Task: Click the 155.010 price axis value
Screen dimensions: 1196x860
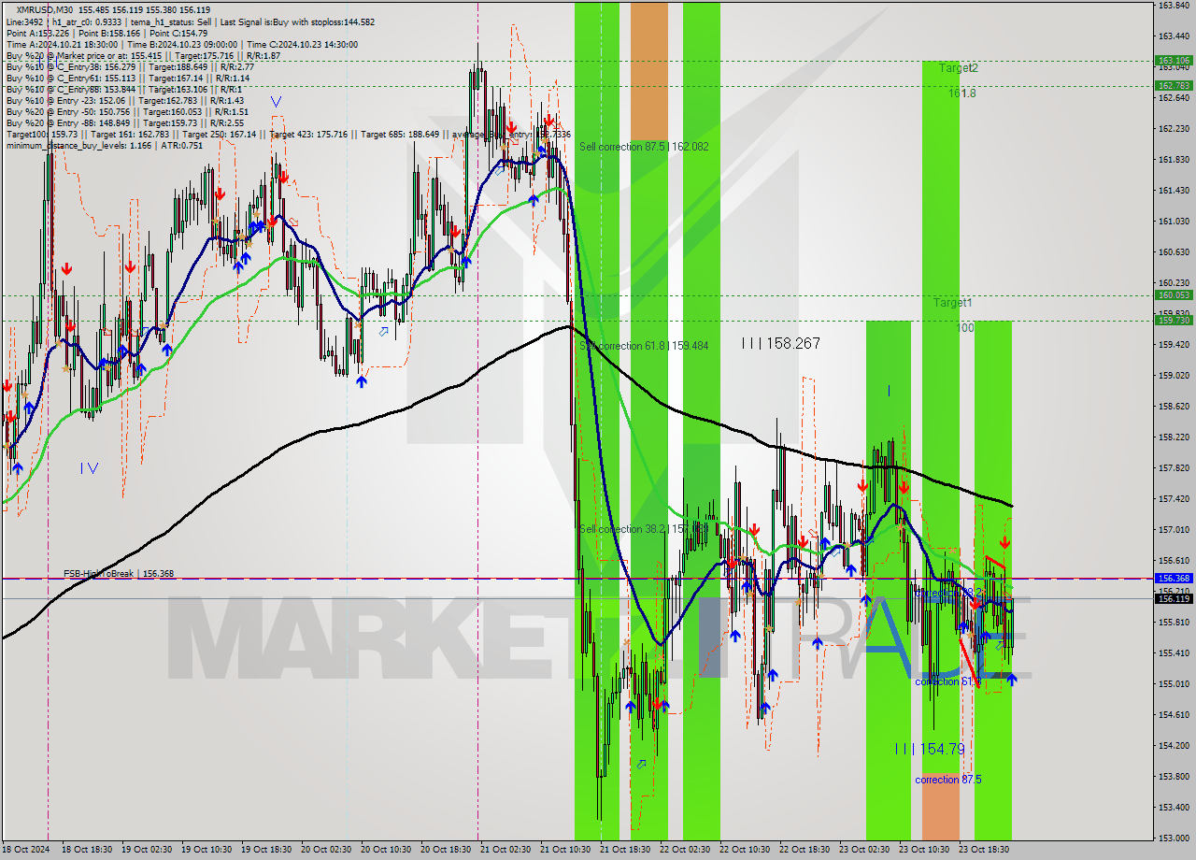Action: 1174,683
